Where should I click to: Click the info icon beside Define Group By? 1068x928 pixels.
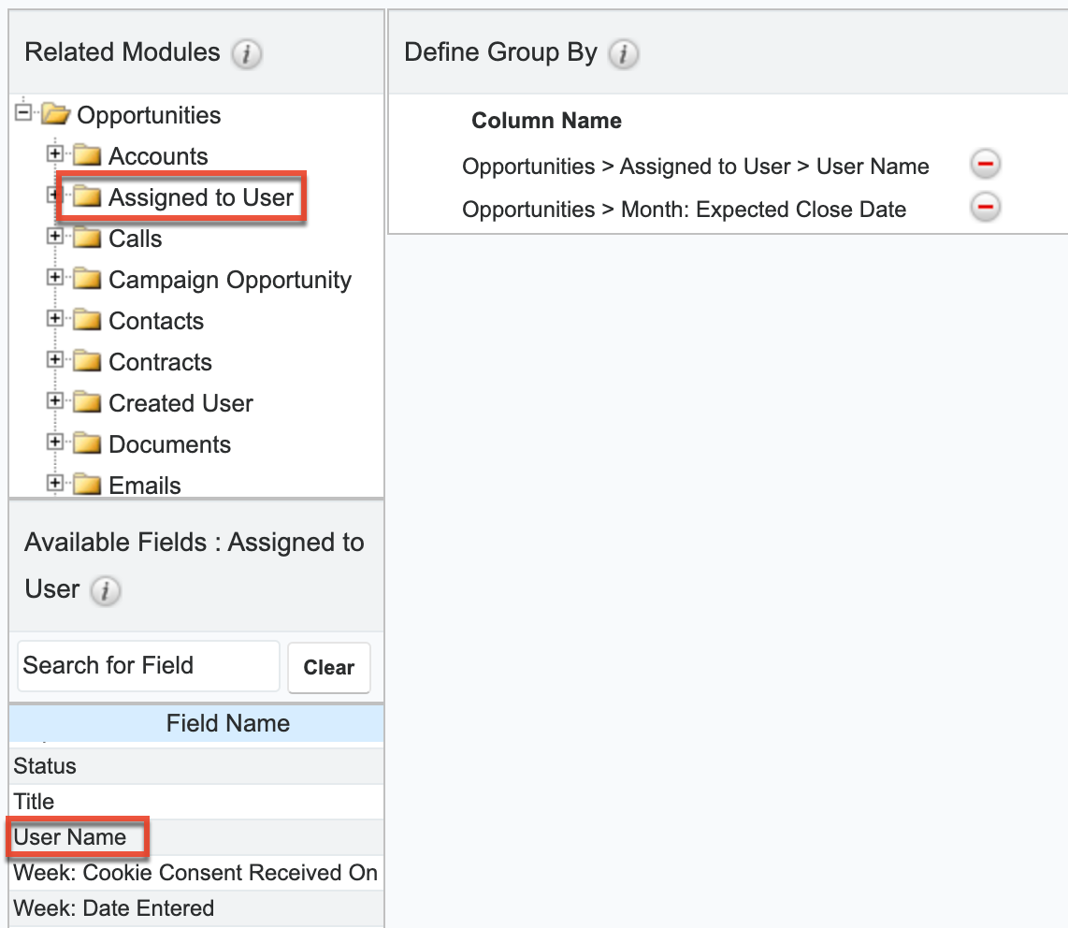(623, 53)
